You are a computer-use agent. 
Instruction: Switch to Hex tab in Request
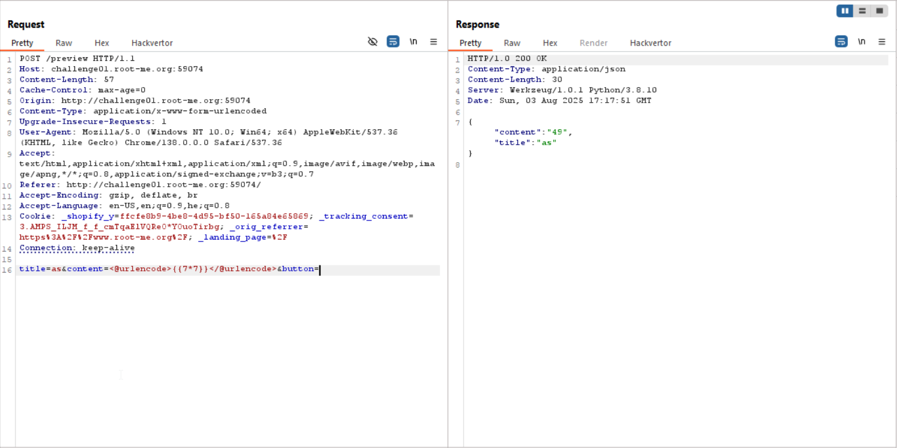(x=101, y=43)
